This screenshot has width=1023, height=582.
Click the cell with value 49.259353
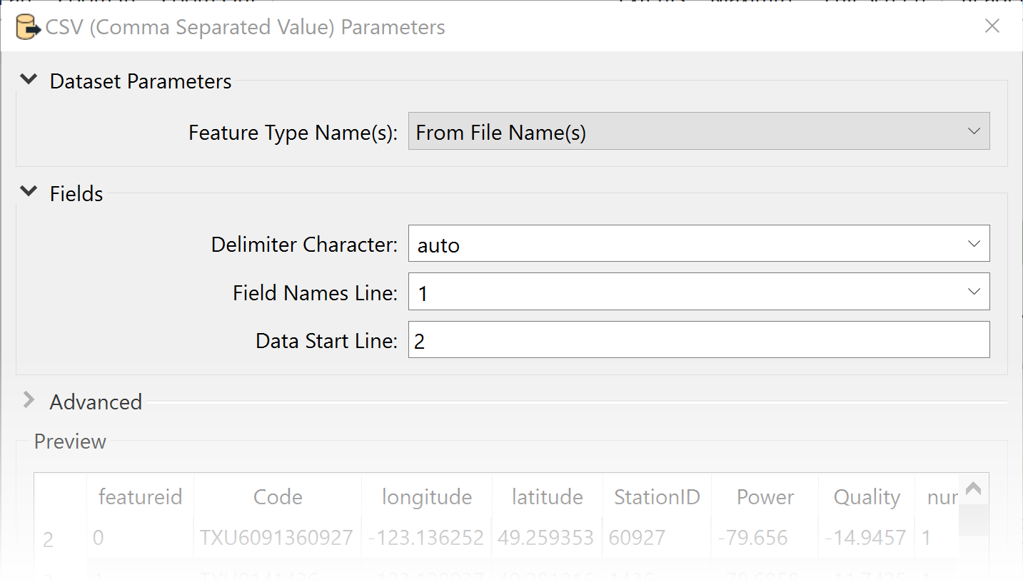[x=547, y=538]
